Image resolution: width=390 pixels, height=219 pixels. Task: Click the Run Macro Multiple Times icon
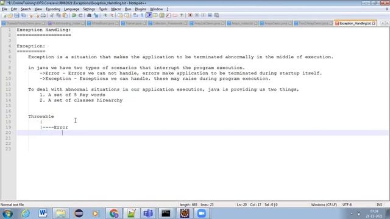(x=210, y=15)
